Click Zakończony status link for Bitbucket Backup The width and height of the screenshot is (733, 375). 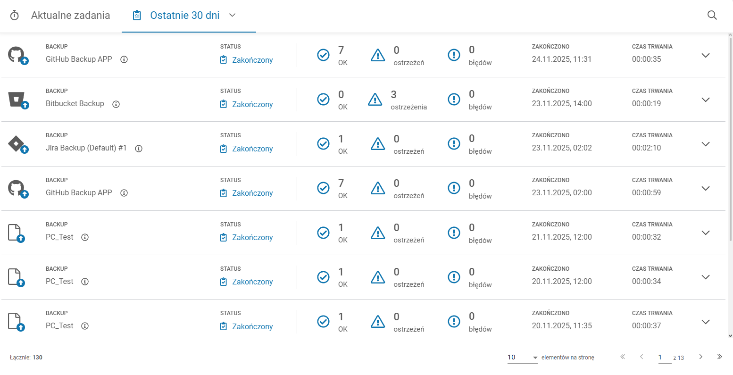tap(252, 104)
